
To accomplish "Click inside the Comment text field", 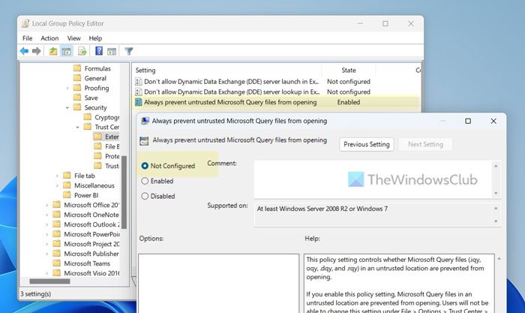I will 373,179.
